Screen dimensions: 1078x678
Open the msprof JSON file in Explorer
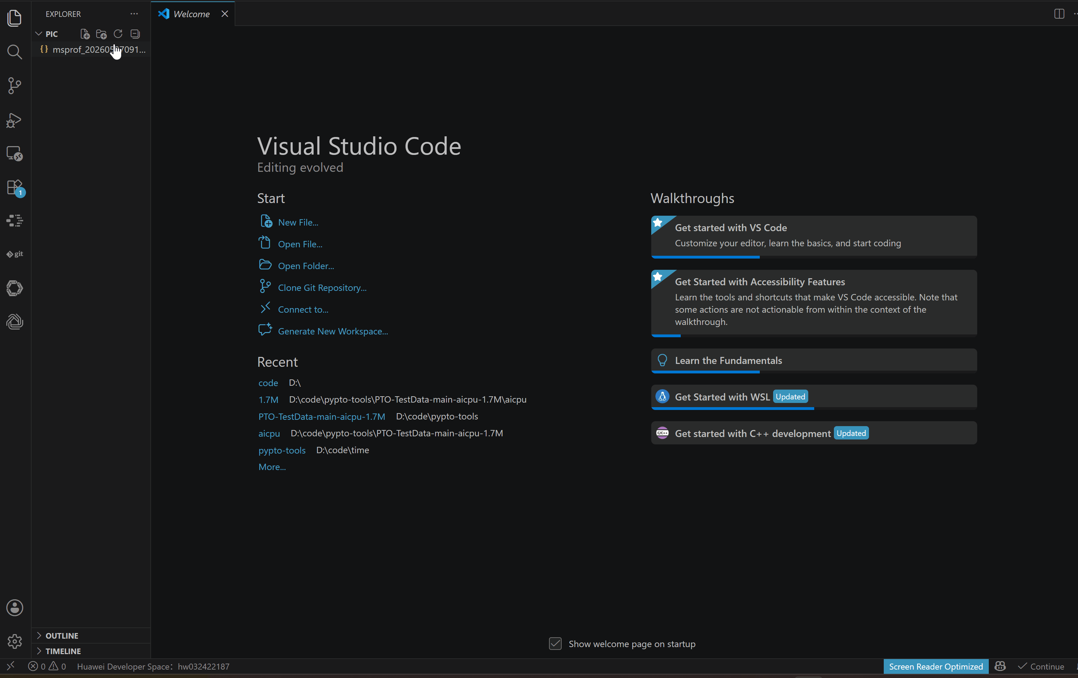pyautogui.click(x=91, y=49)
